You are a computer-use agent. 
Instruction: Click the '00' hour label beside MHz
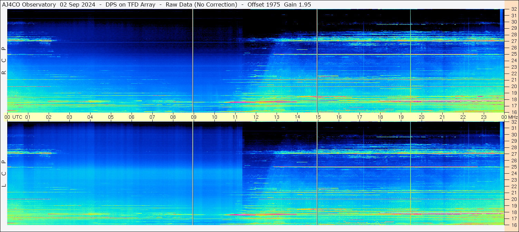[x=504, y=117]
